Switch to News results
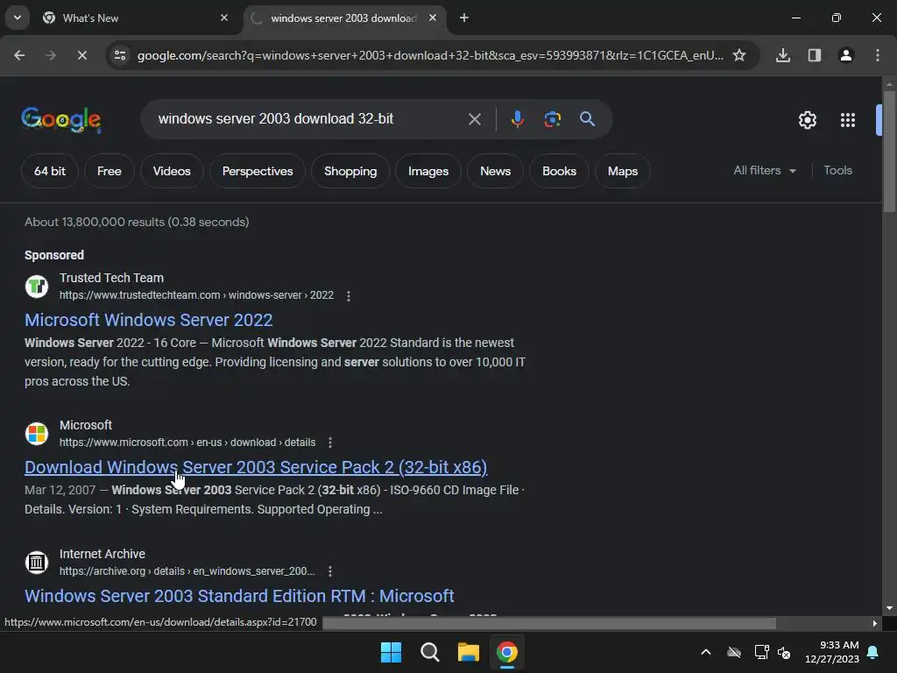Image resolution: width=897 pixels, height=673 pixels. 495,171
